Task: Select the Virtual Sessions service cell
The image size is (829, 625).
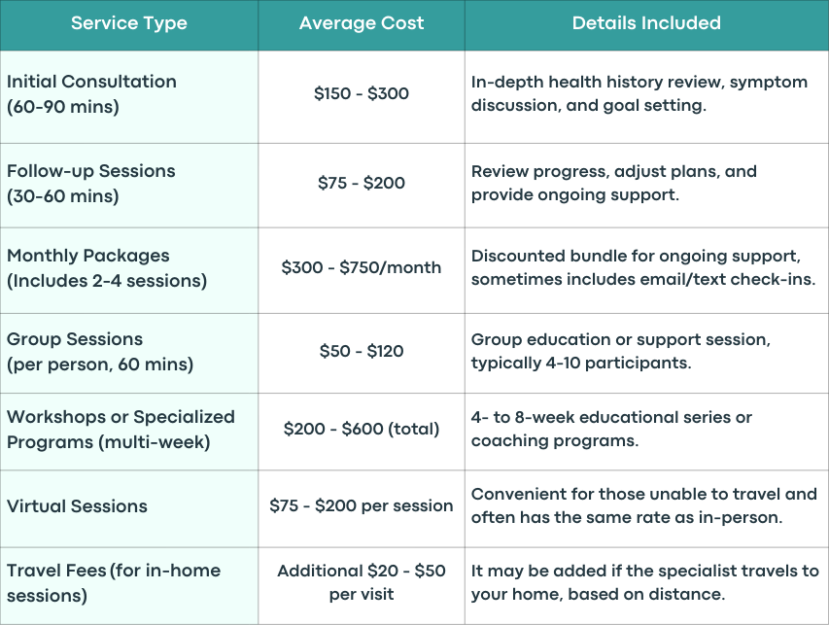Action: coord(129,508)
